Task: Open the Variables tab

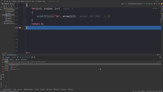Action: [11, 60]
